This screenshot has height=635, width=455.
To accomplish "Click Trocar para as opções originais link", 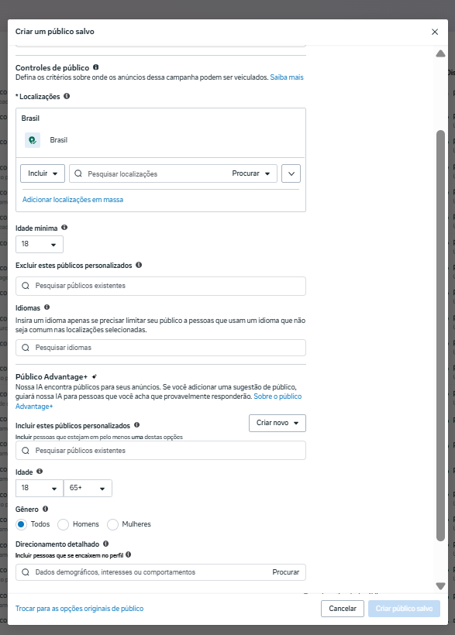I will point(80,608).
